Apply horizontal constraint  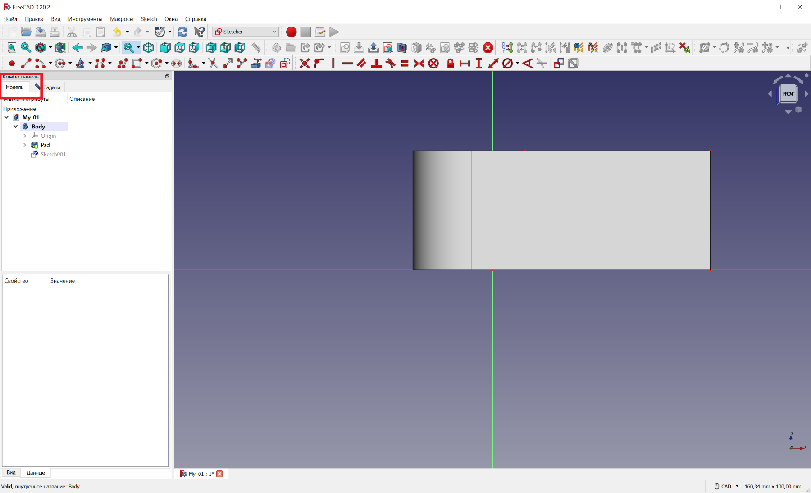click(347, 64)
